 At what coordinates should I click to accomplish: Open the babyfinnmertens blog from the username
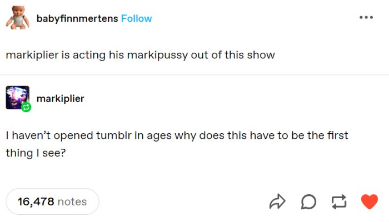(x=77, y=18)
